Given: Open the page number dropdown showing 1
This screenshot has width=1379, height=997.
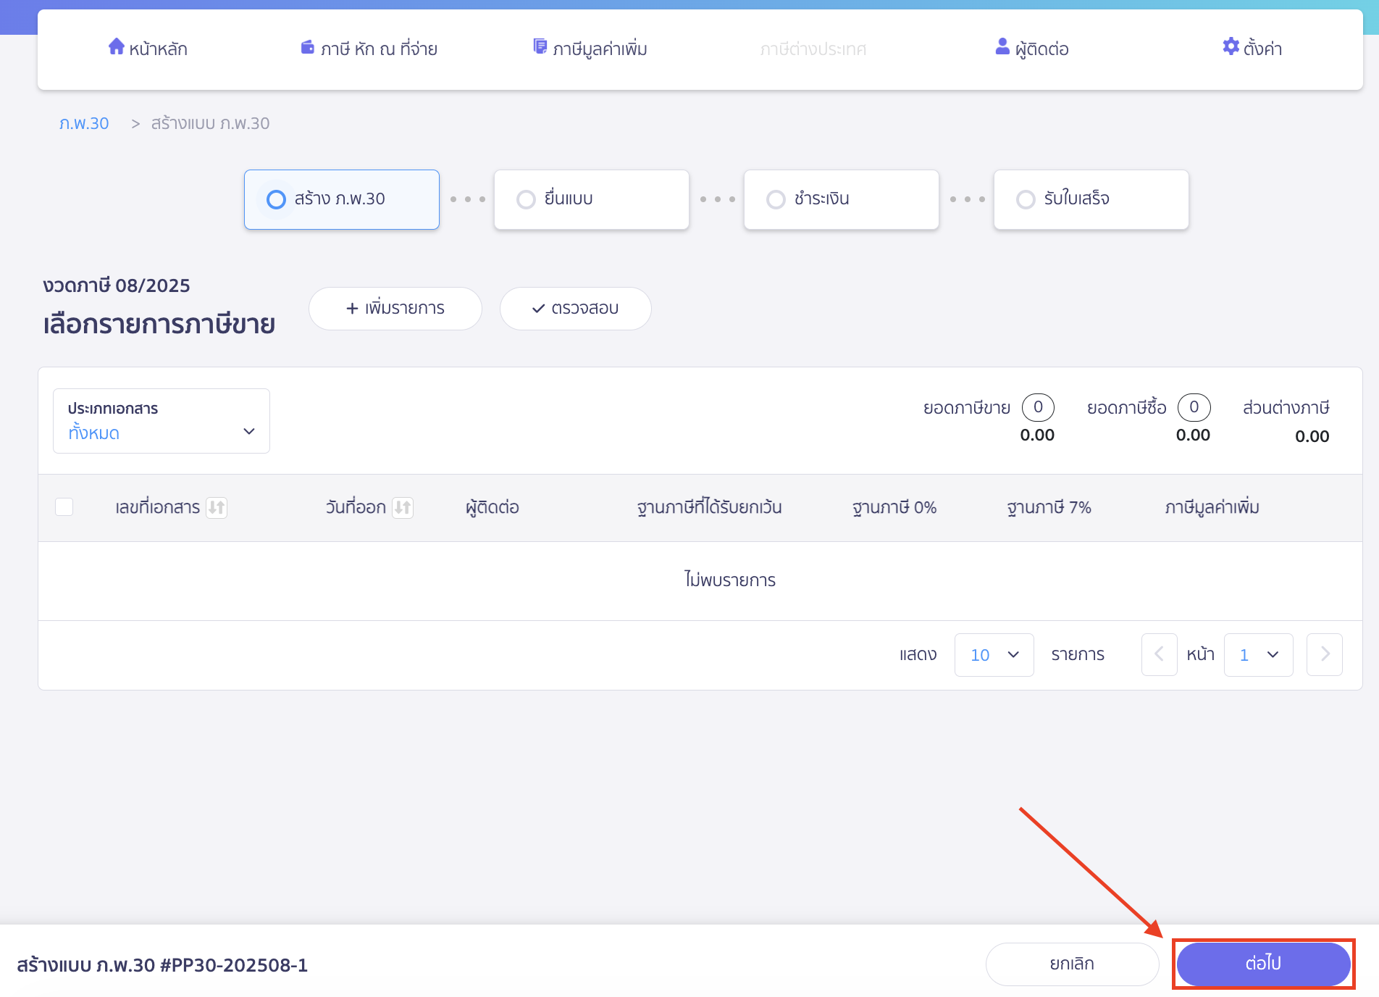Looking at the screenshot, I should [1258, 655].
